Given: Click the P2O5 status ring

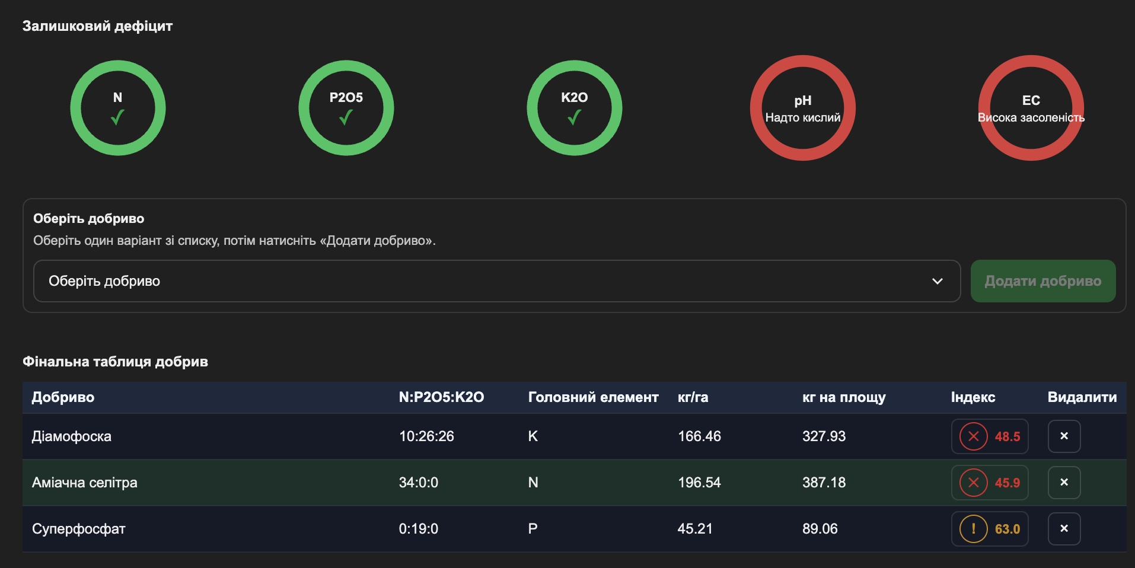Looking at the screenshot, I should point(346,108).
